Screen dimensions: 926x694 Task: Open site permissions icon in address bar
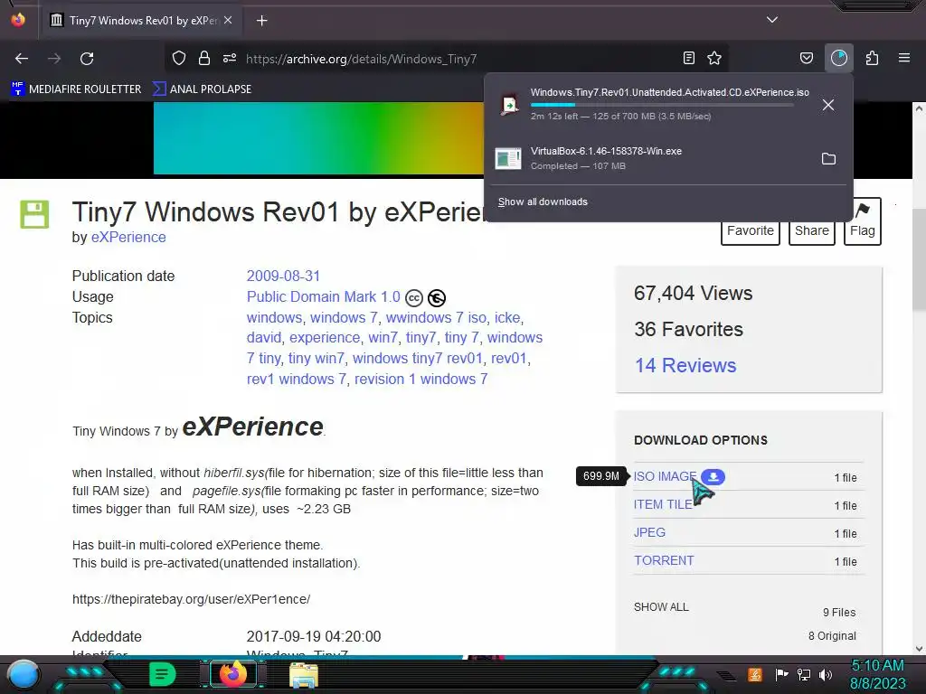[x=230, y=58]
